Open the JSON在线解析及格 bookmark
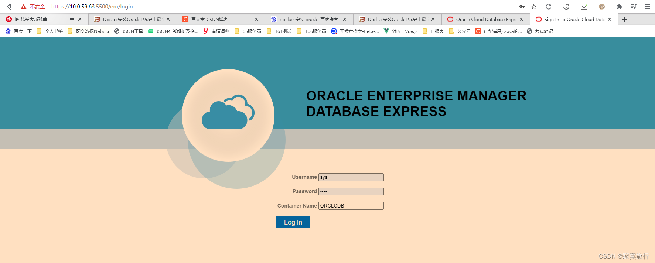655x263 pixels. [173, 31]
